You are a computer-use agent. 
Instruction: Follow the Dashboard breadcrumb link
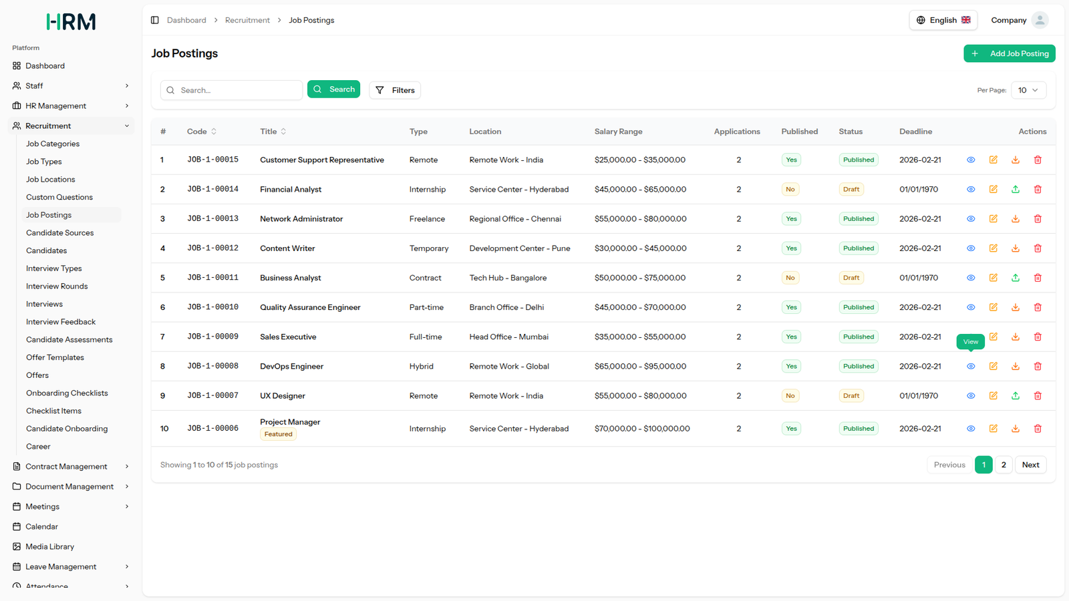coord(186,20)
